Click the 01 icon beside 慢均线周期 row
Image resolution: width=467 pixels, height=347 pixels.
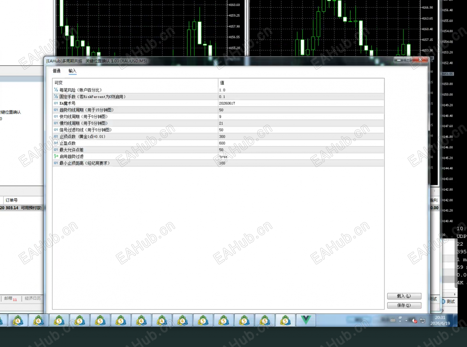pyautogui.click(x=56, y=123)
